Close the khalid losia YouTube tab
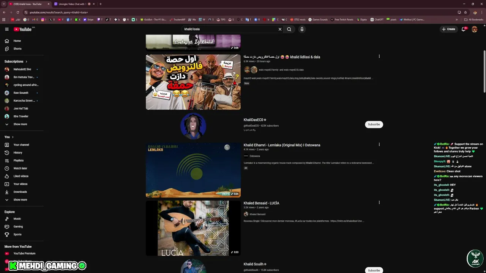Screen dimensions: 486x273 tap(49, 4)
